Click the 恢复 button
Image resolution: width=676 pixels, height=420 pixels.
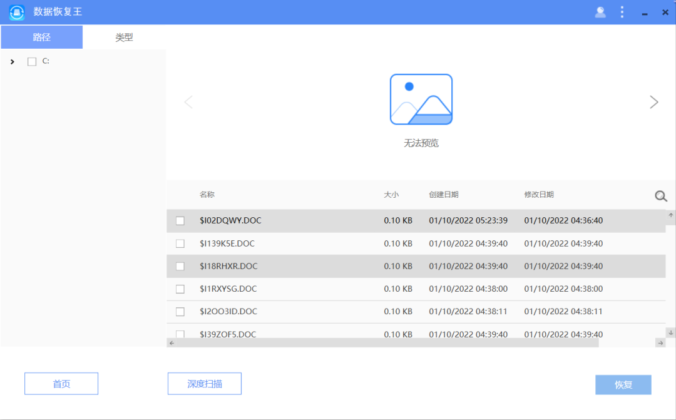coord(623,385)
